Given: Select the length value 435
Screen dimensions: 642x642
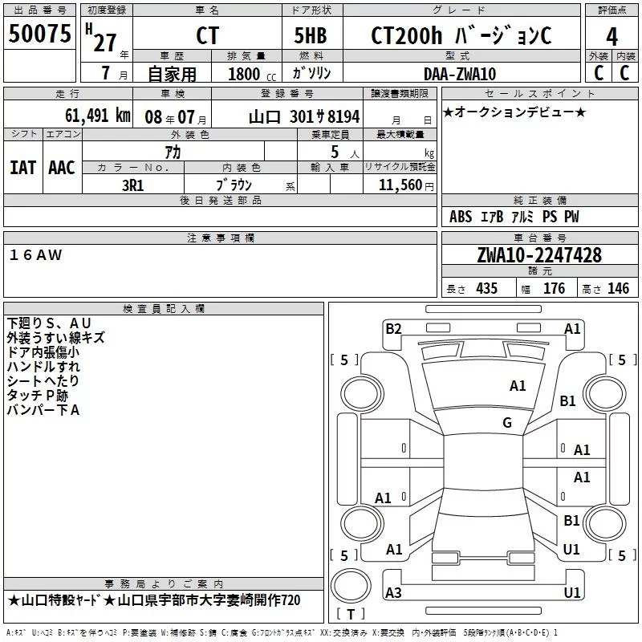Looking at the screenshot, I should coord(486,289).
